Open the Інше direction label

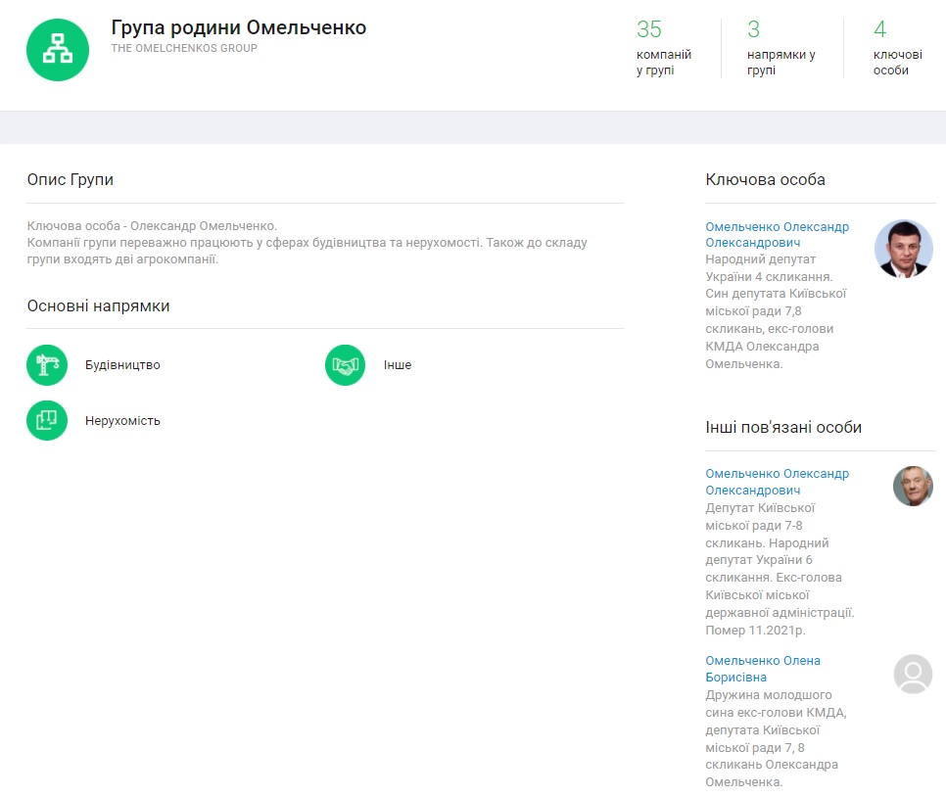click(x=398, y=365)
